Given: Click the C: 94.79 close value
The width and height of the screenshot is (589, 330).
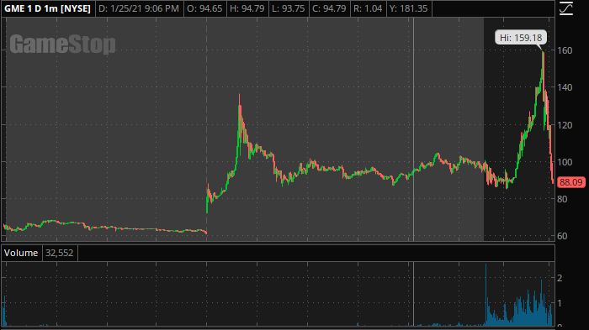Looking at the screenshot, I should pyautogui.click(x=329, y=8).
